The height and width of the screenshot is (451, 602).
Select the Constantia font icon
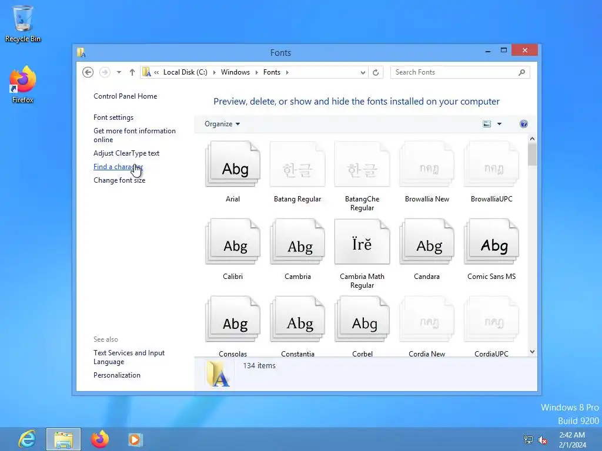click(x=297, y=319)
